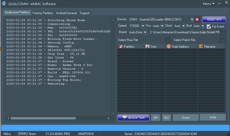Click log line 'Gpt Count : 64'
Image resolution: width=230 pixels, height=136 pixels.
[x=40, y=58]
